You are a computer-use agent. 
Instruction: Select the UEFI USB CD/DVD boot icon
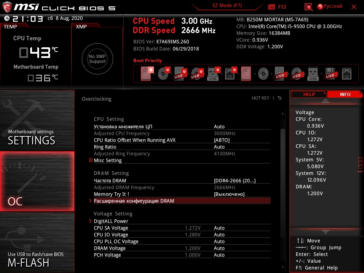(197, 74)
